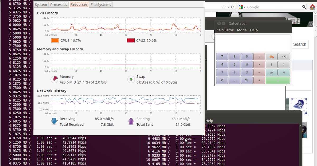Click the Sending purple up-arrow icon
317x166 pixels.
tap(131, 121)
